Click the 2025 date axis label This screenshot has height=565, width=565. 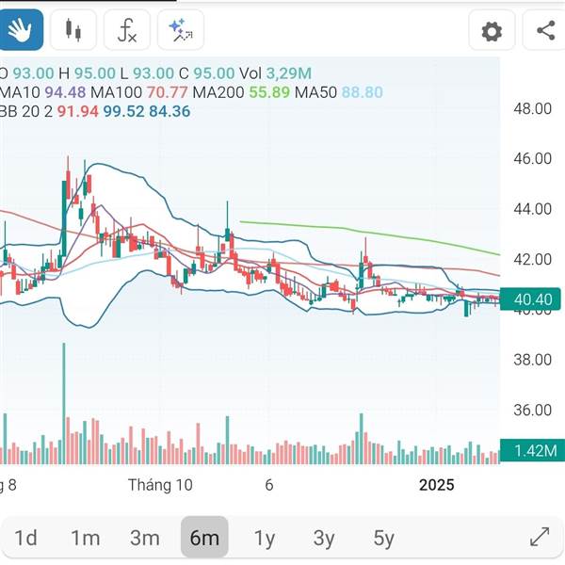click(x=436, y=485)
